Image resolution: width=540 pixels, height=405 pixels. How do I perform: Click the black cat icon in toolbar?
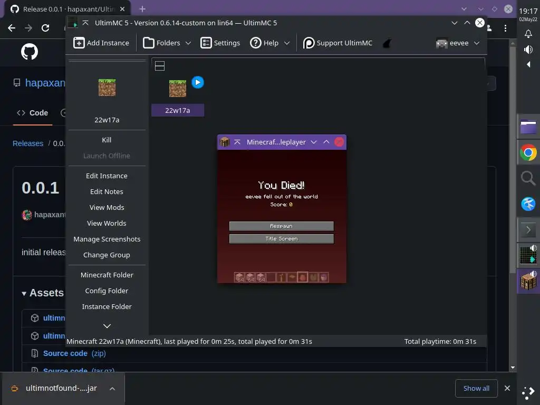pyautogui.click(x=387, y=43)
